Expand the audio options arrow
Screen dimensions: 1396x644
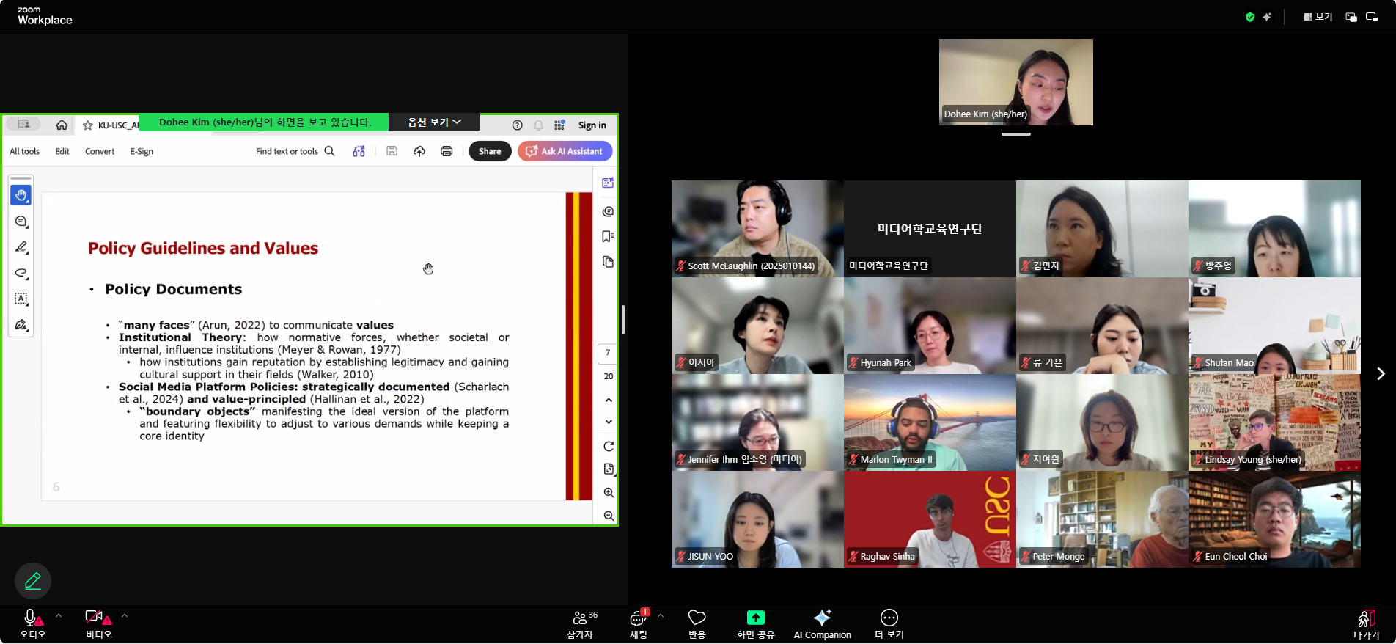click(x=59, y=616)
